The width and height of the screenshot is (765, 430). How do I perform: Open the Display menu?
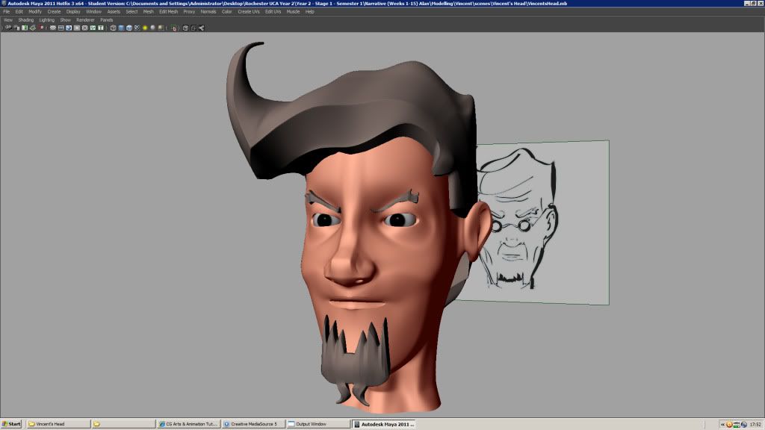73,12
